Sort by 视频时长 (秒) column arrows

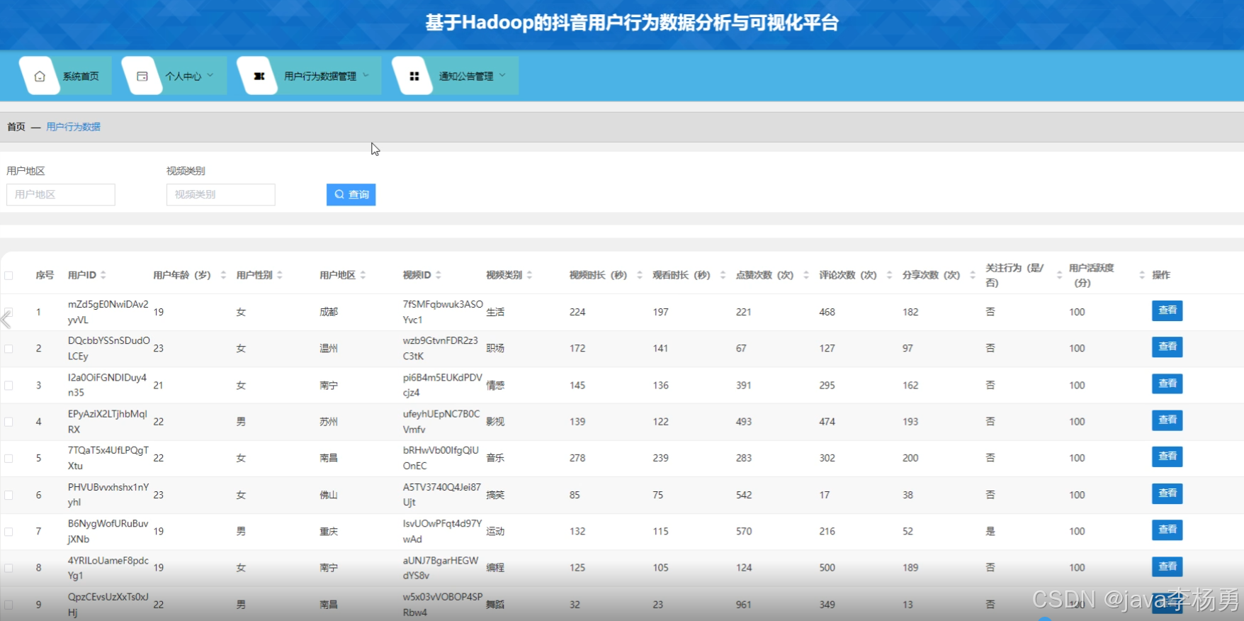(x=639, y=275)
